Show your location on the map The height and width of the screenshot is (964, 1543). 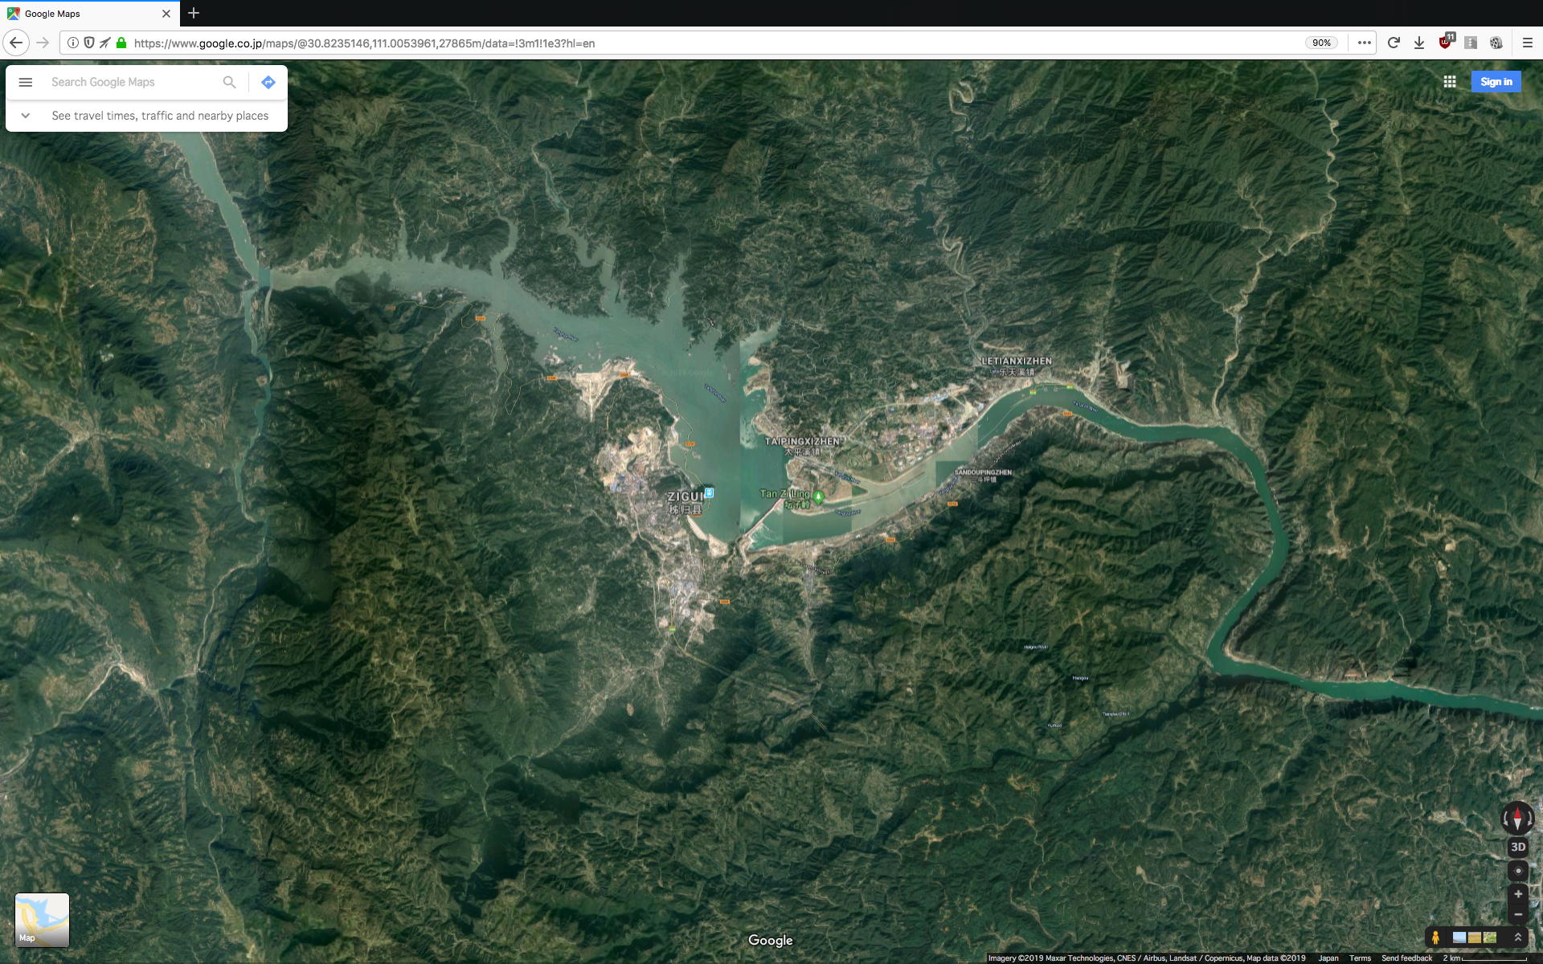click(1517, 871)
